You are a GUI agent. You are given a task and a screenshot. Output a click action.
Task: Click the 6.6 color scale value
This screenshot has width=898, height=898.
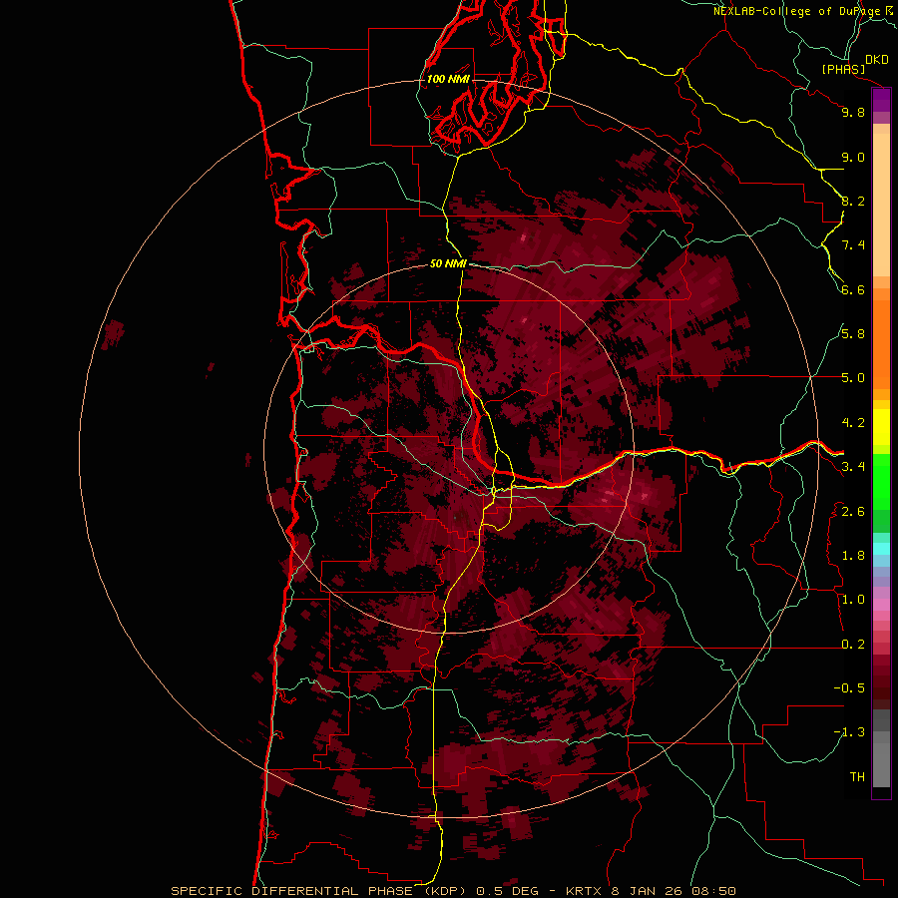(853, 289)
